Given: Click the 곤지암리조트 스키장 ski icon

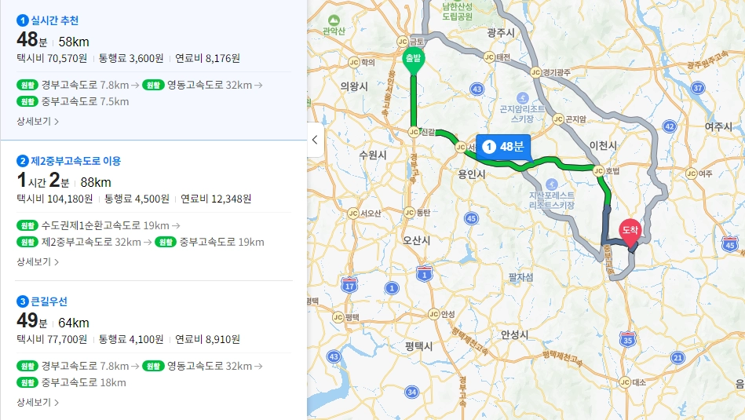Looking at the screenshot, I should coord(523,98).
